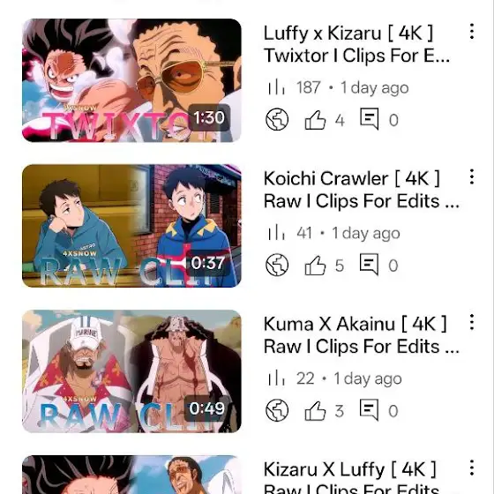Open comments icon on Koichi Crawler video

click(x=370, y=264)
